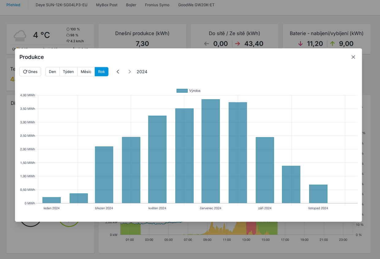
Task: Switch chart range to Týden
Action: pyautogui.click(x=68, y=72)
